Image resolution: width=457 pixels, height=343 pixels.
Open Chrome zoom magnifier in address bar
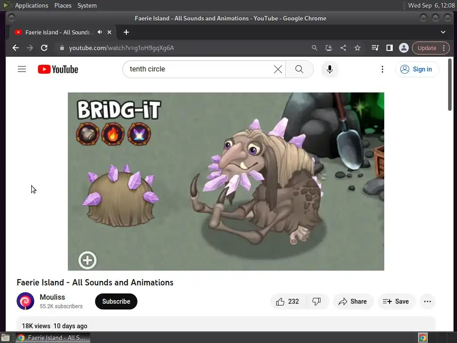click(315, 48)
